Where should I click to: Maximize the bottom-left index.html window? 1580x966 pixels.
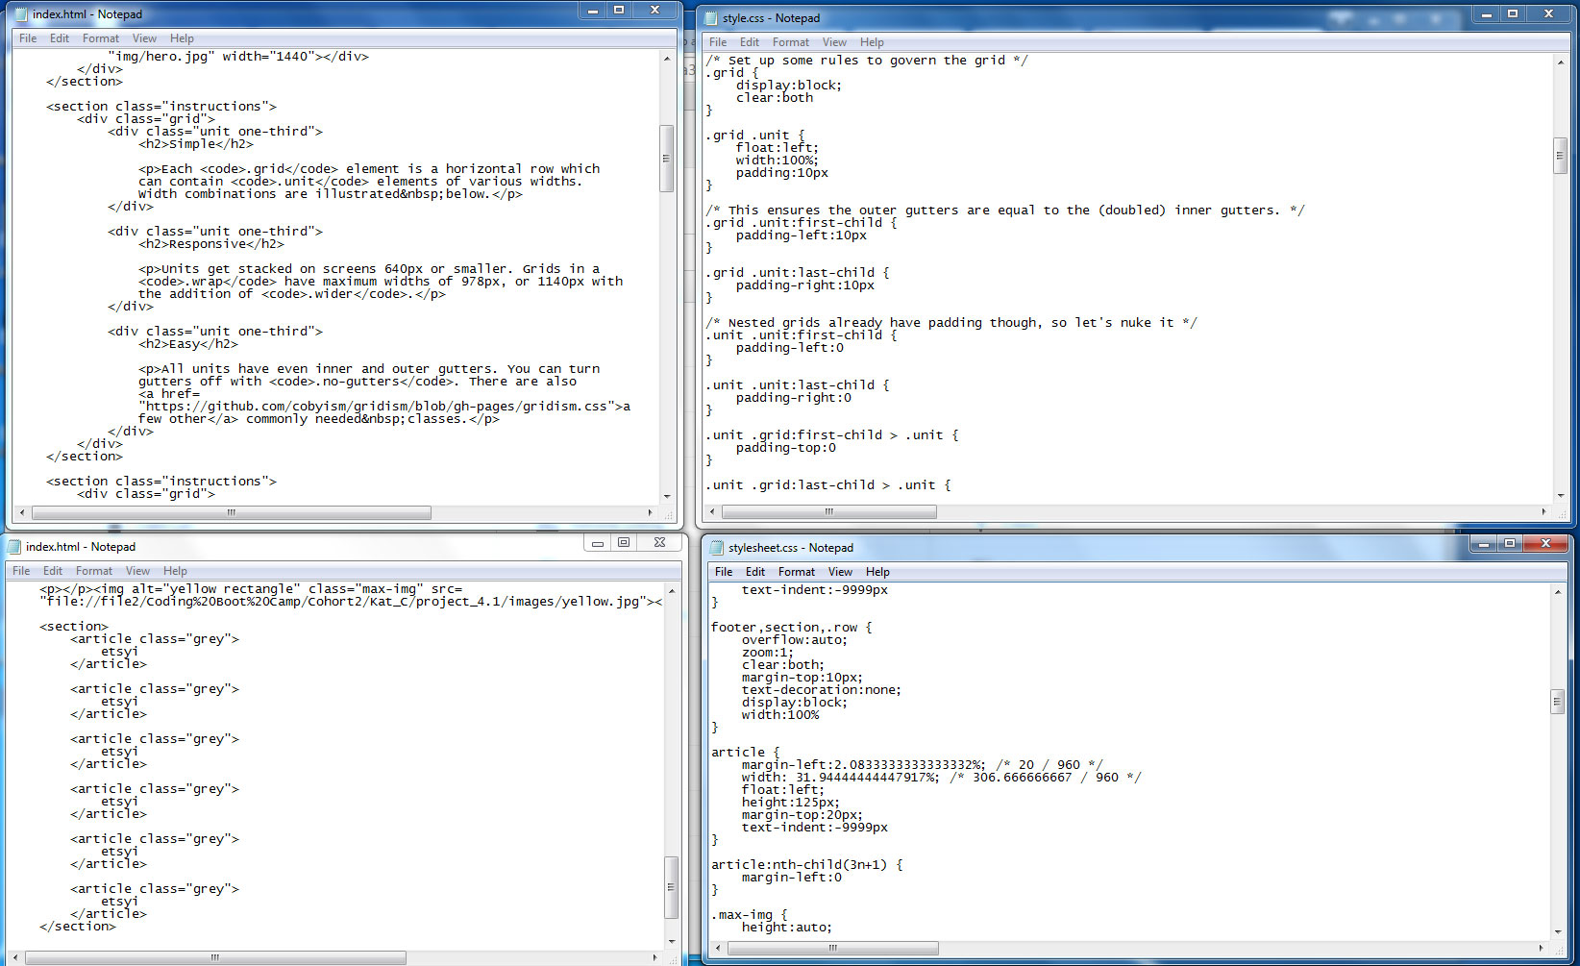pyautogui.click(x=624, y=543)
